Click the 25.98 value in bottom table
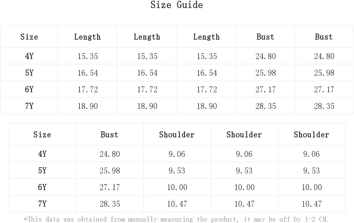The height and width of the screenshot is (223, 354). pos(110,170)
